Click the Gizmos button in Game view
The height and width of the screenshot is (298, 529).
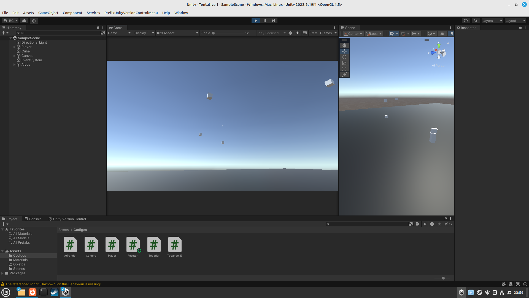tap(326, 33)
